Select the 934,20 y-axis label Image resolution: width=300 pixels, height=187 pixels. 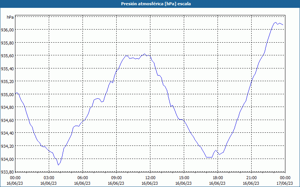[7, 146]
